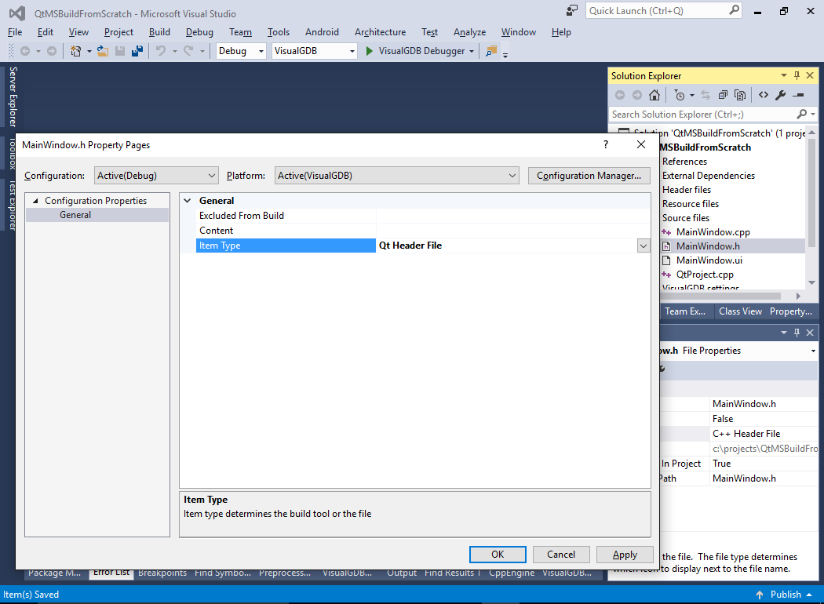Collapse the General property section chevron
Image resolution: width=824 pixels, height=604 pixels.
point(187,201)
